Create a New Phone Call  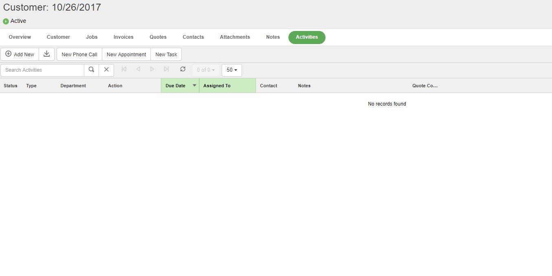(79, 54)
